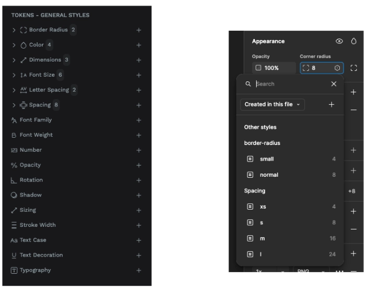Add a new Spacing token
The image size is (366, 292).
(139, 105)
